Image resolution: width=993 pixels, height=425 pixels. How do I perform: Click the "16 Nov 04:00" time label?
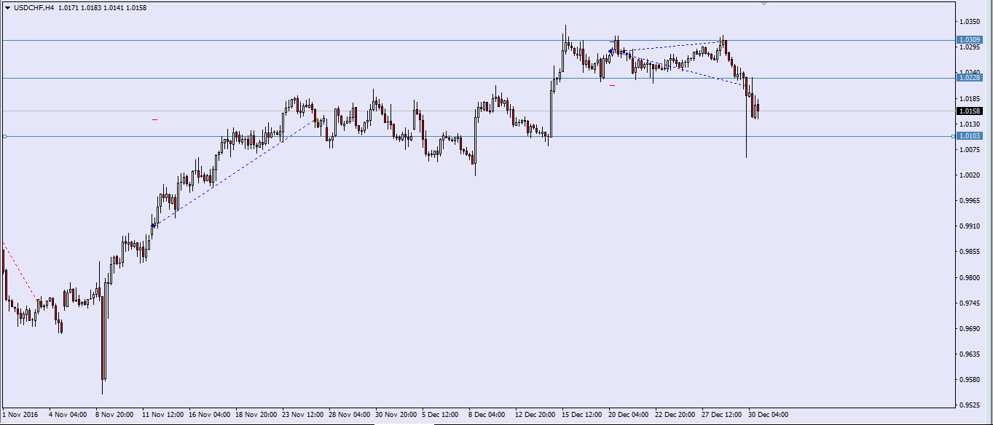(x=210, y=414)
